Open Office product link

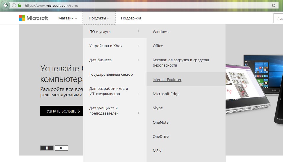click(x=186, y=46)
